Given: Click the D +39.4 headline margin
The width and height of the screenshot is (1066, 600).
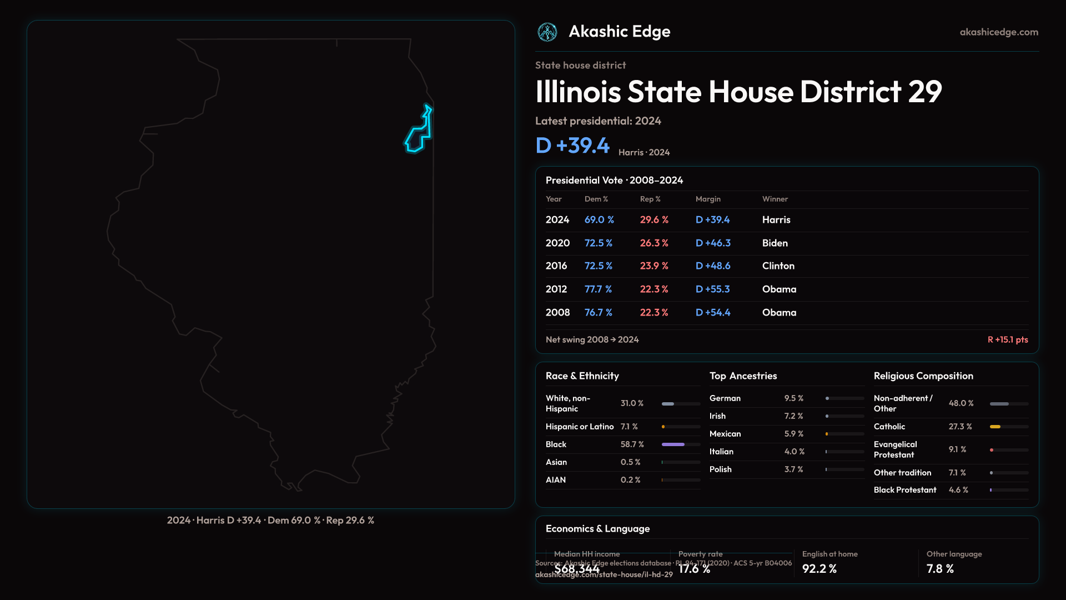Looking at the screenshot, I should tap(572, 146).
